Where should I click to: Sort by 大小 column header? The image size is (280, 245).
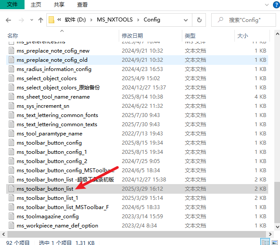[243, 36]
